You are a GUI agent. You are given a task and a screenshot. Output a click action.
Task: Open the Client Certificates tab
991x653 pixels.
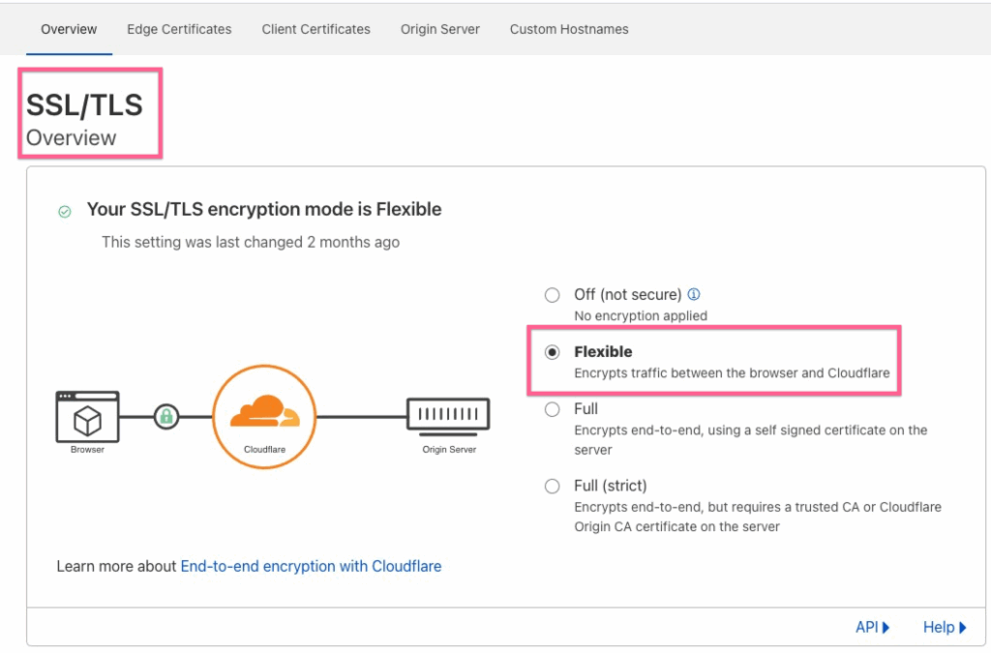[315, 29]
